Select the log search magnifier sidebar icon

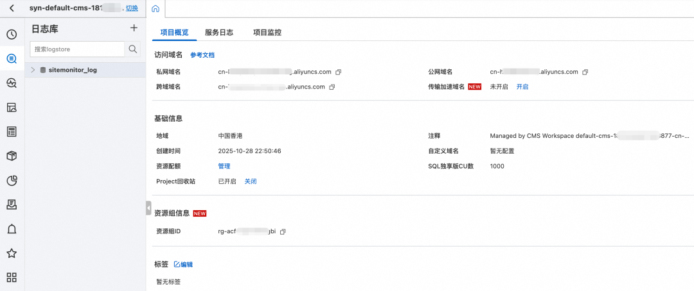pos(12,58)
